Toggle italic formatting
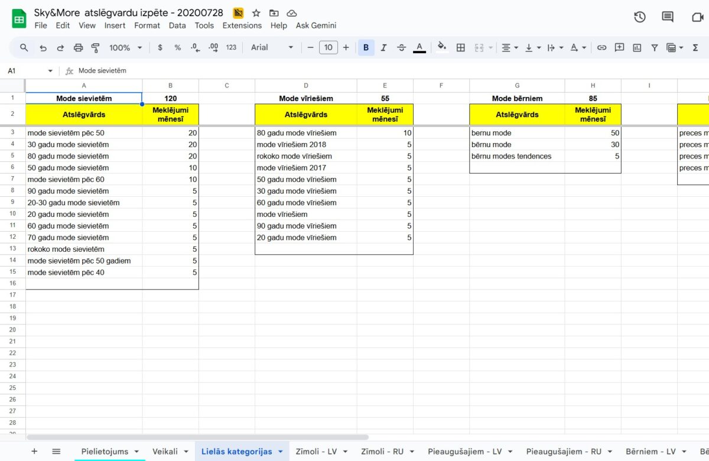The height and width of the screenshot is (461, 709). pos(383,48)
